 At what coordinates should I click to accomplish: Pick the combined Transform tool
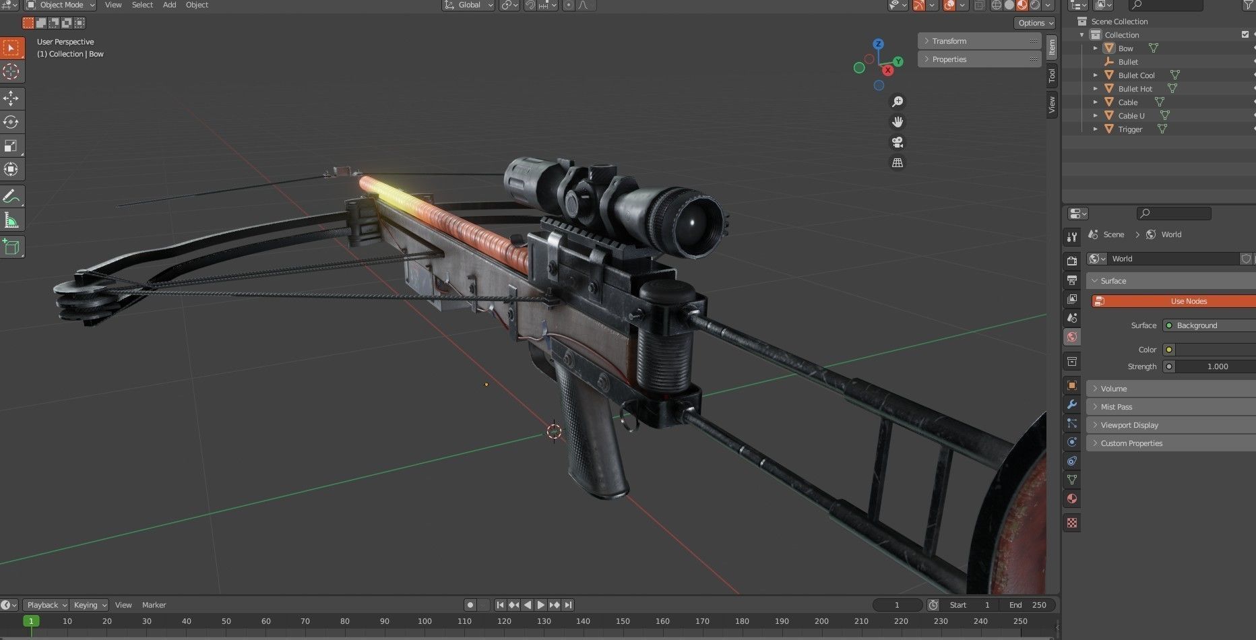click(11, 169)
